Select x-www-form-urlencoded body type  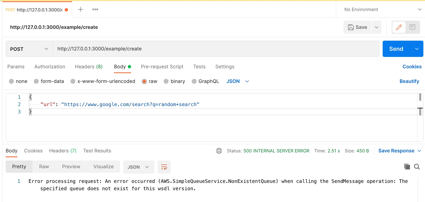point(103,81)
